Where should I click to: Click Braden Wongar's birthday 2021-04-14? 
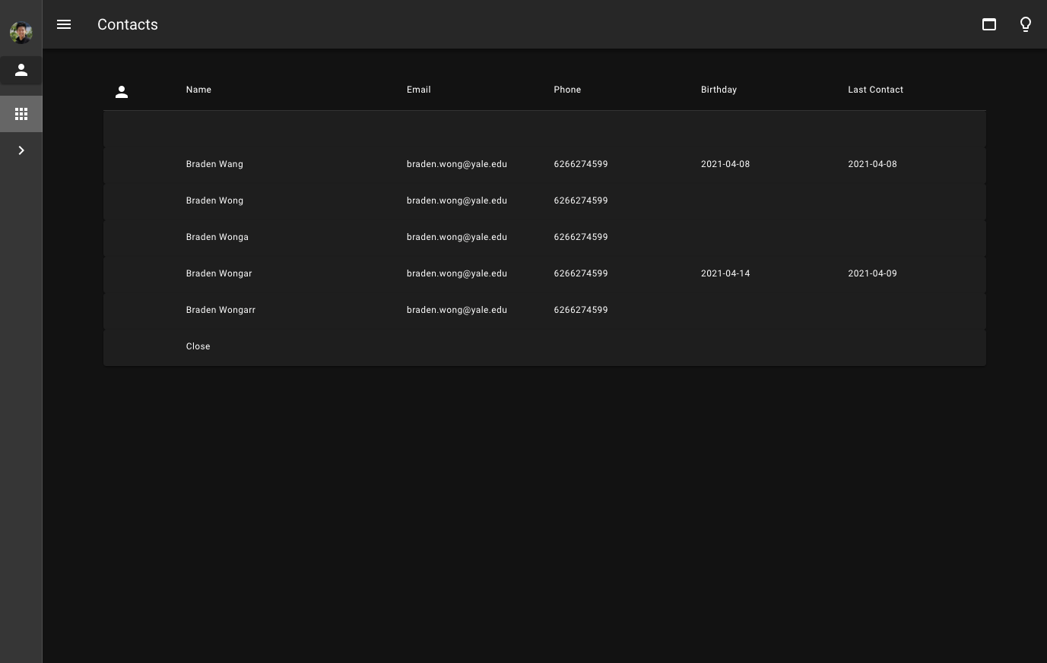tap(725, 273)
